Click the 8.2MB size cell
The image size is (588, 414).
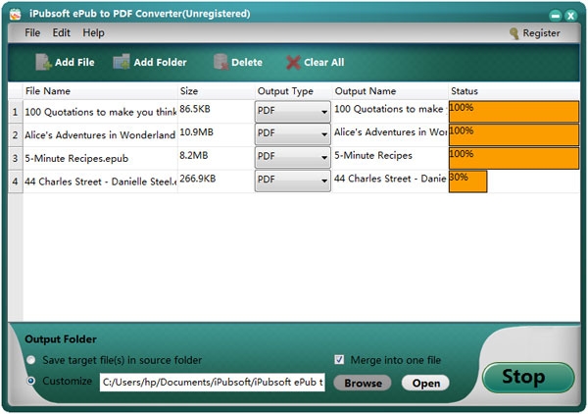pyautogui.click(x=217, y=158)
